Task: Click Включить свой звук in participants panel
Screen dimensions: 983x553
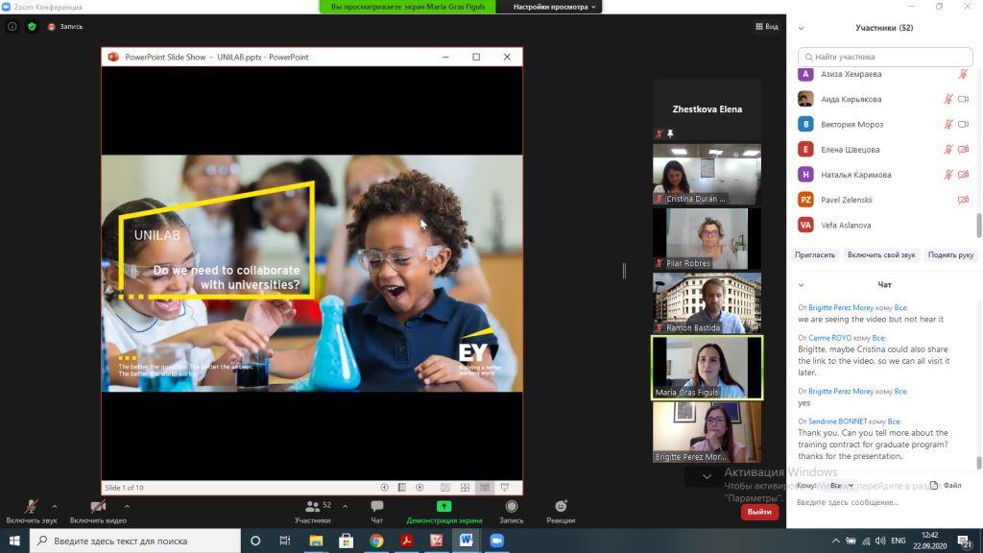Action: [x=881, y=255]
